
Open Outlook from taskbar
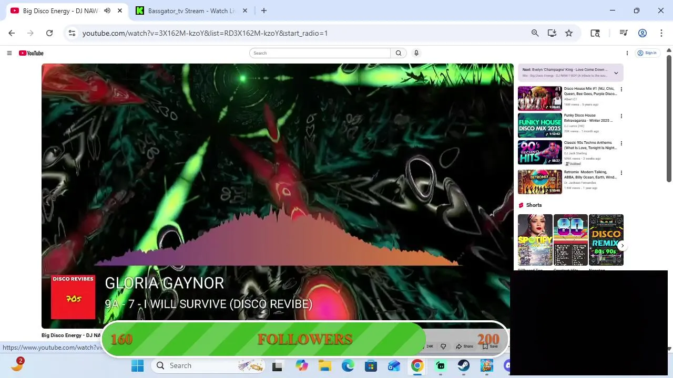point(394,366)
